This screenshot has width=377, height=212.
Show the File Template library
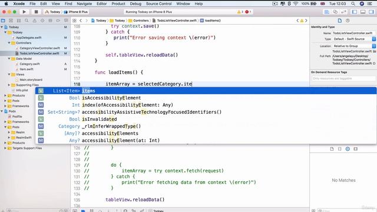coord(332,149)
